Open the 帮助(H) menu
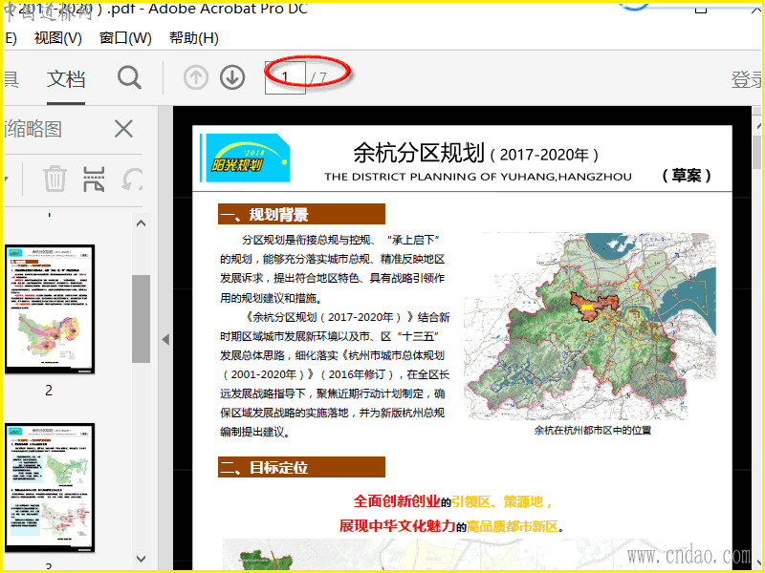Image resolution: width=765 pixels, height=573 pixels. 193,38
